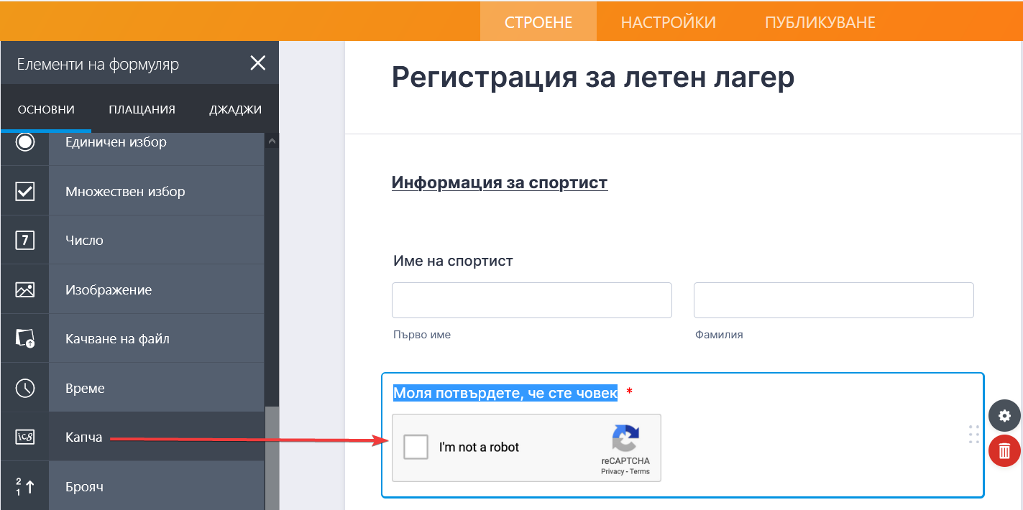Click the Number element icon

[x=25, y=240]
